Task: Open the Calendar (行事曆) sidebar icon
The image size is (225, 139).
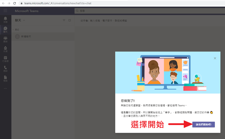Action: 5,59
